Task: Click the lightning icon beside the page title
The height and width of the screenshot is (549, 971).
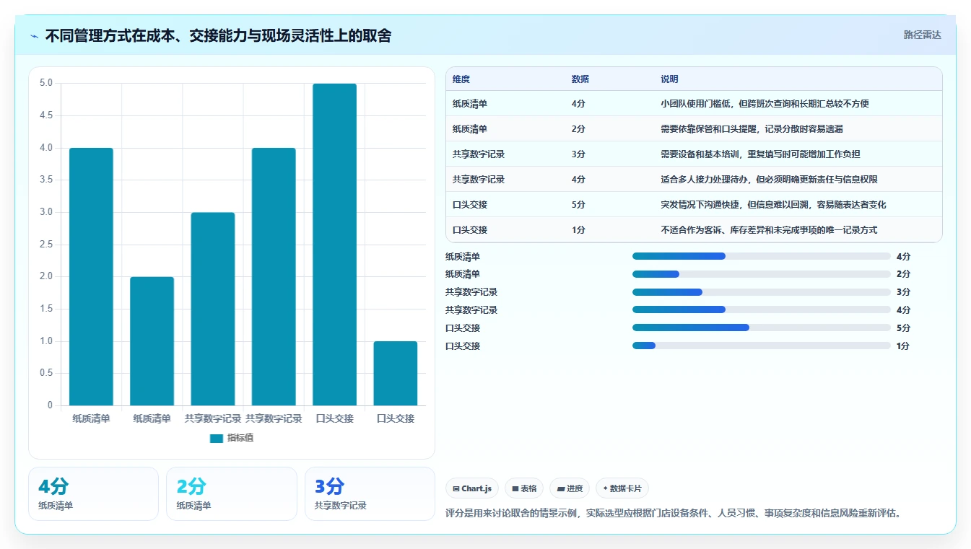Action: pyautogui.click(x=34, y=35)
